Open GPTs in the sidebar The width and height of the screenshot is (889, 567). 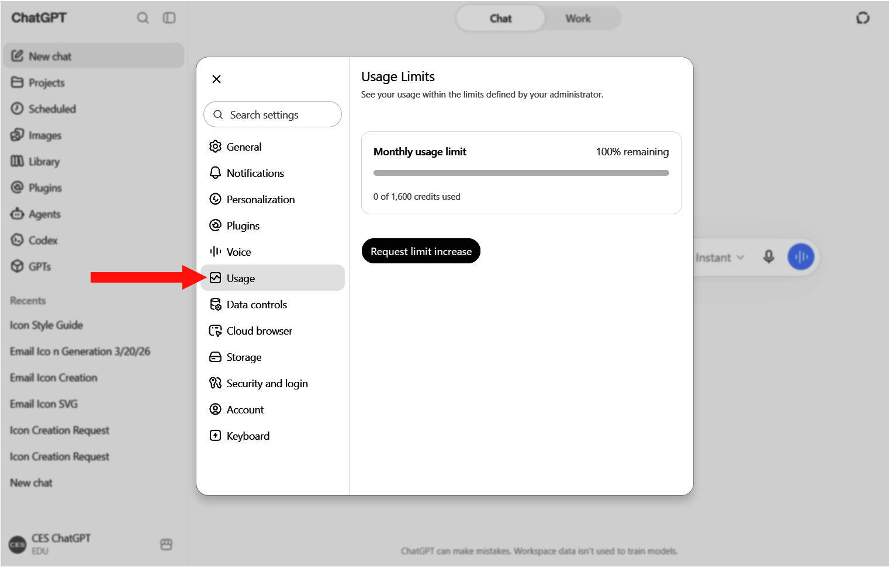pos(94,266)
